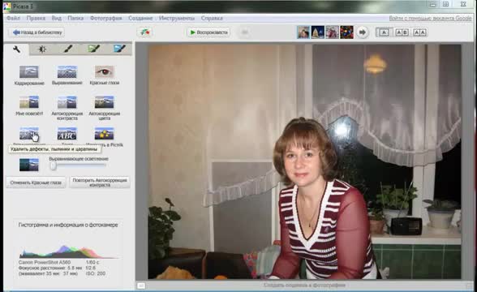Click the greyed button right of Воспроизвести
Screen dimensions: 477x292
pos(244,32)
